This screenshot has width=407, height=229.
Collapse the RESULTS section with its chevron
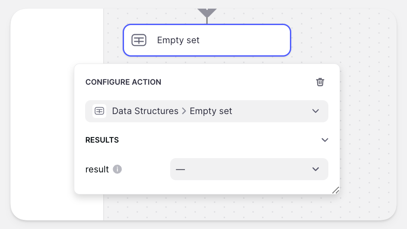click(x=325, y=140)
